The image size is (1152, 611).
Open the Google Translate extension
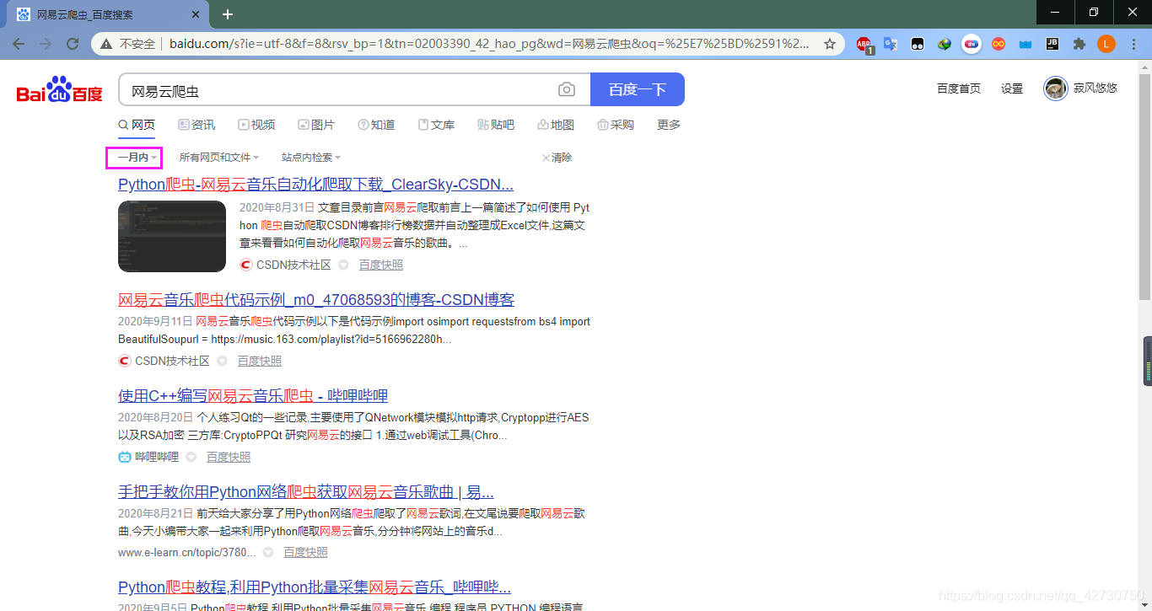(890, 44)
